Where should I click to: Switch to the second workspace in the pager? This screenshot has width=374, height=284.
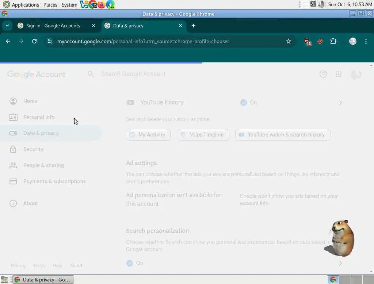point(345,280)
